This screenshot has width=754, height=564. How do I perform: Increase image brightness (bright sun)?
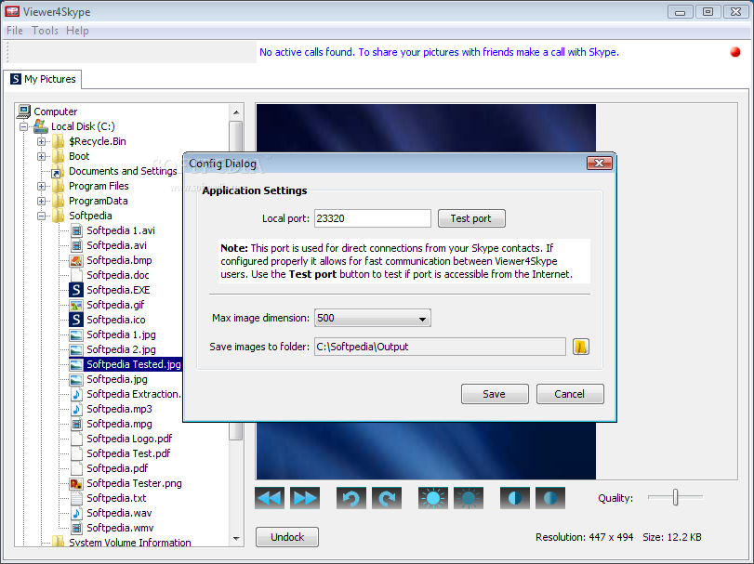[x=432, y=498]
